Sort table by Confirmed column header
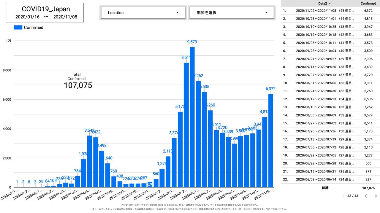This screenshot has width=380, height=213. coord(368,4)
